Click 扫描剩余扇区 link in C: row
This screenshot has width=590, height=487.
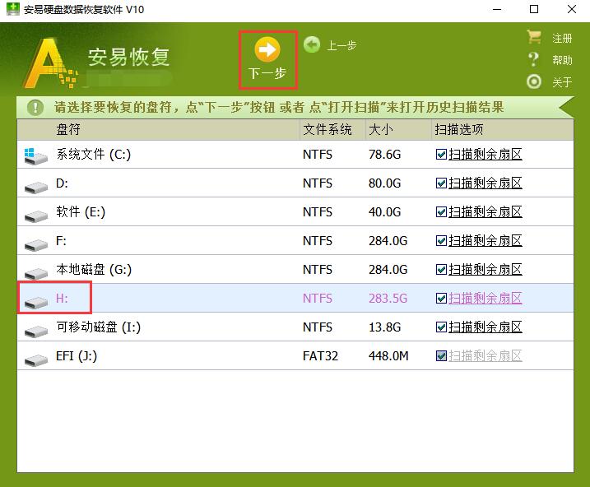pyautogui.click(x=485, y=154)
